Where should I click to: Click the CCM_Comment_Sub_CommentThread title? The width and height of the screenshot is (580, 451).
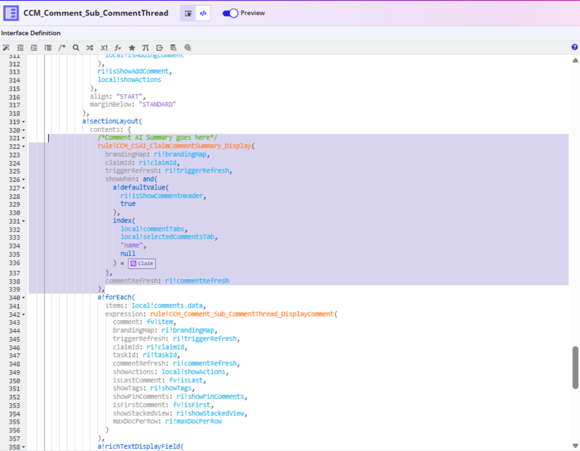click(96, 13)
